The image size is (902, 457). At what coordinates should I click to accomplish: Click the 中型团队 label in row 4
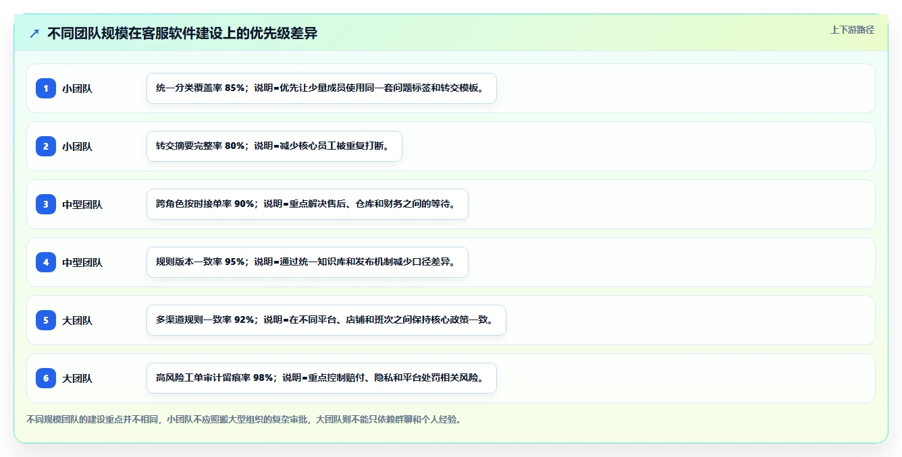coord(82,262)
